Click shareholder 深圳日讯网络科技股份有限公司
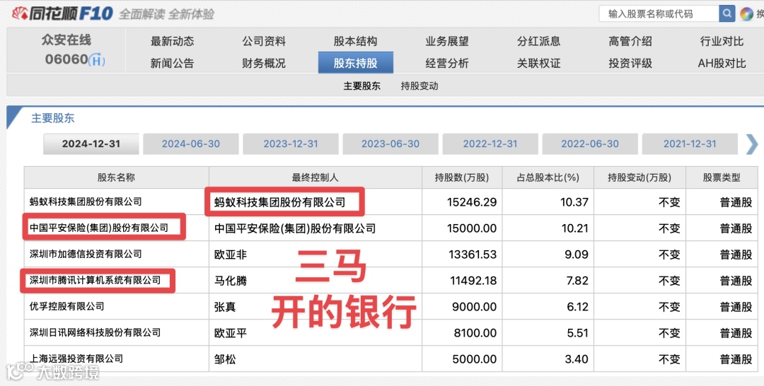764x386 pixels. [x=95, y=333]
